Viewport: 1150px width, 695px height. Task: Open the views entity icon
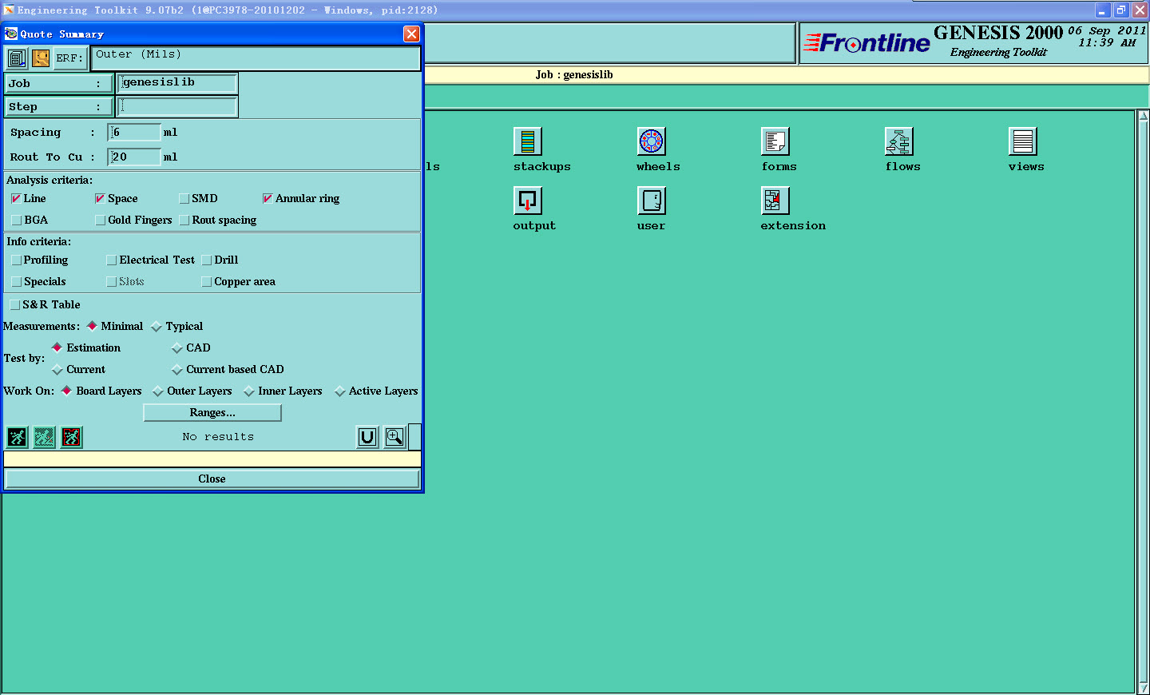point(1022,141)
